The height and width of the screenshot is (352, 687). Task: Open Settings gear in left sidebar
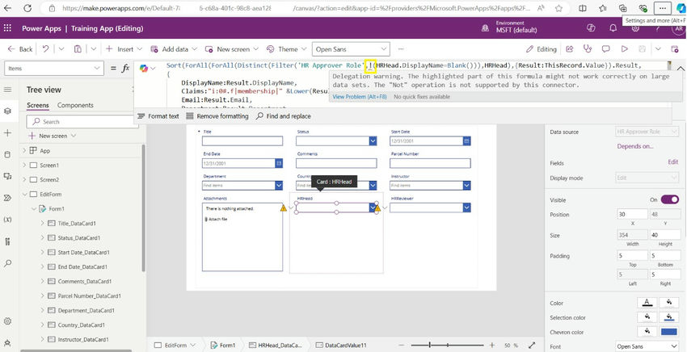(x=7, y=321)
